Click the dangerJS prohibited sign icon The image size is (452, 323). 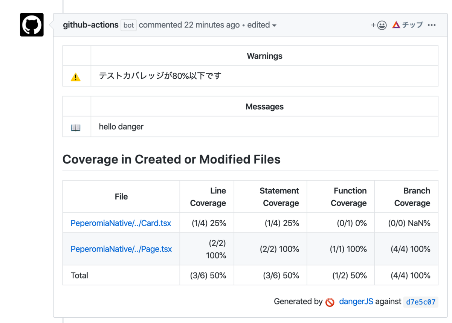coord(330,302)
